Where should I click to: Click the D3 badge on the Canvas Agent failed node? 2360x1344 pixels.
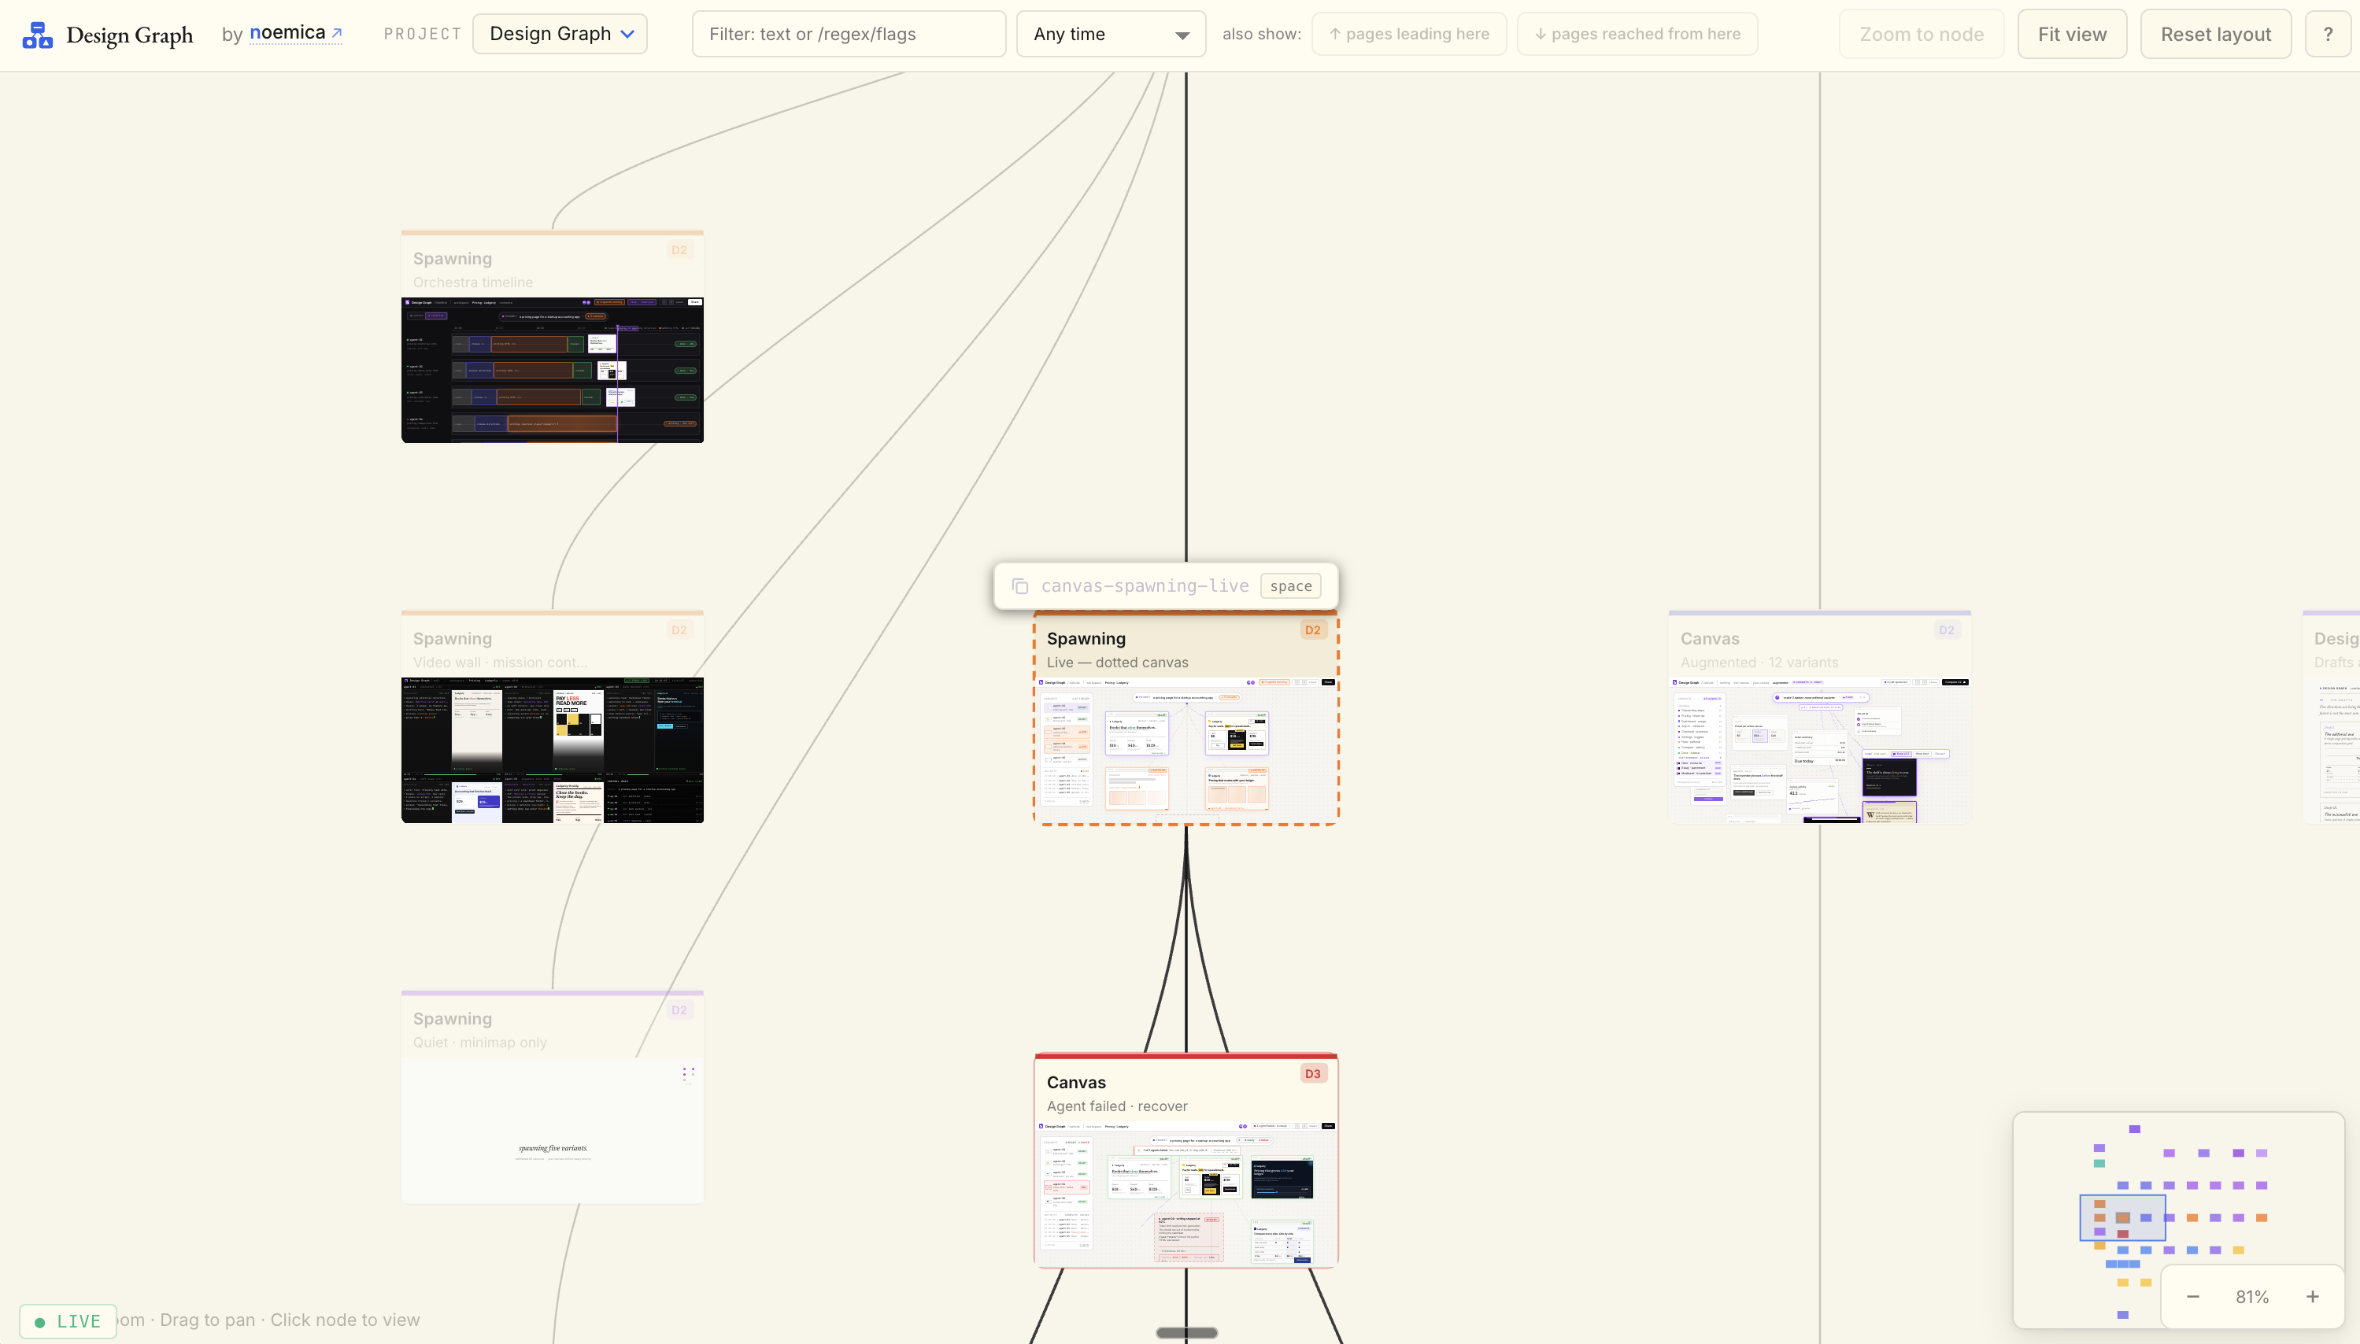click(1312, 1073)
